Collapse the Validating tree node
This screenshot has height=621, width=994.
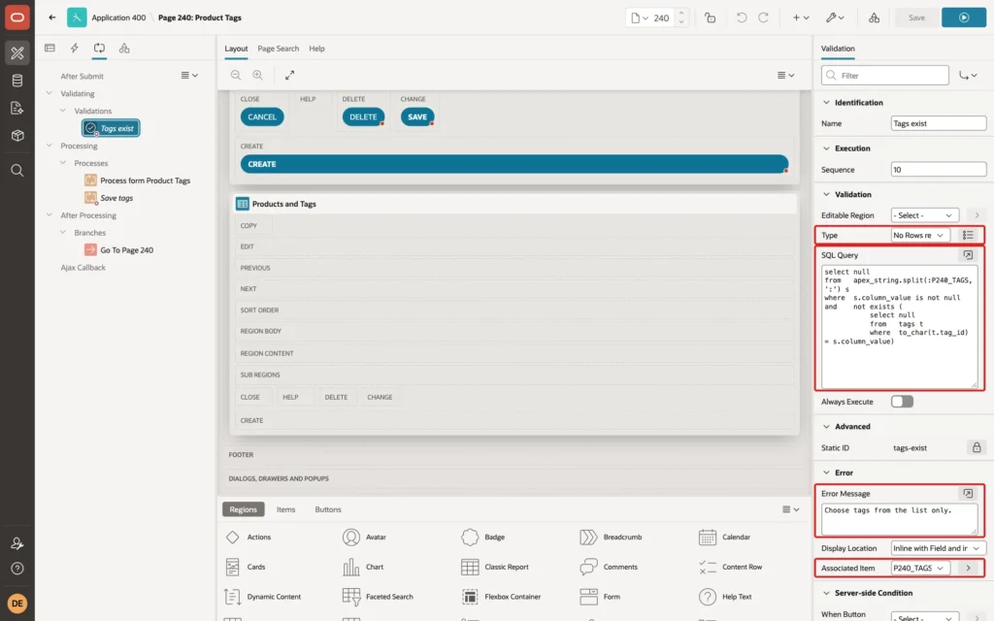49,93
